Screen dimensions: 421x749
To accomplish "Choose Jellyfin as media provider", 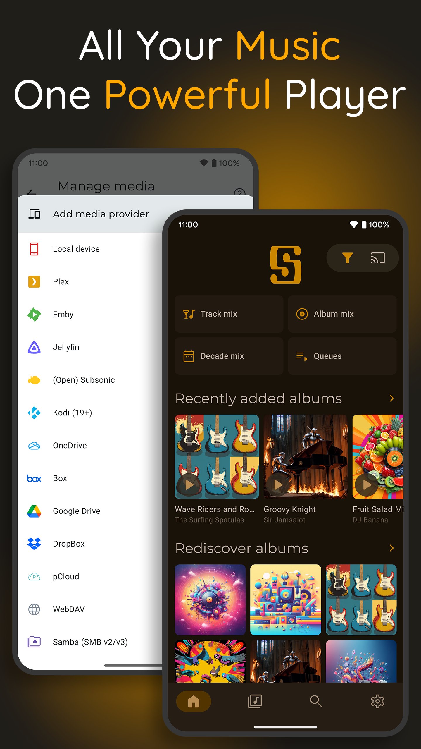I will [x=66, y=347].
